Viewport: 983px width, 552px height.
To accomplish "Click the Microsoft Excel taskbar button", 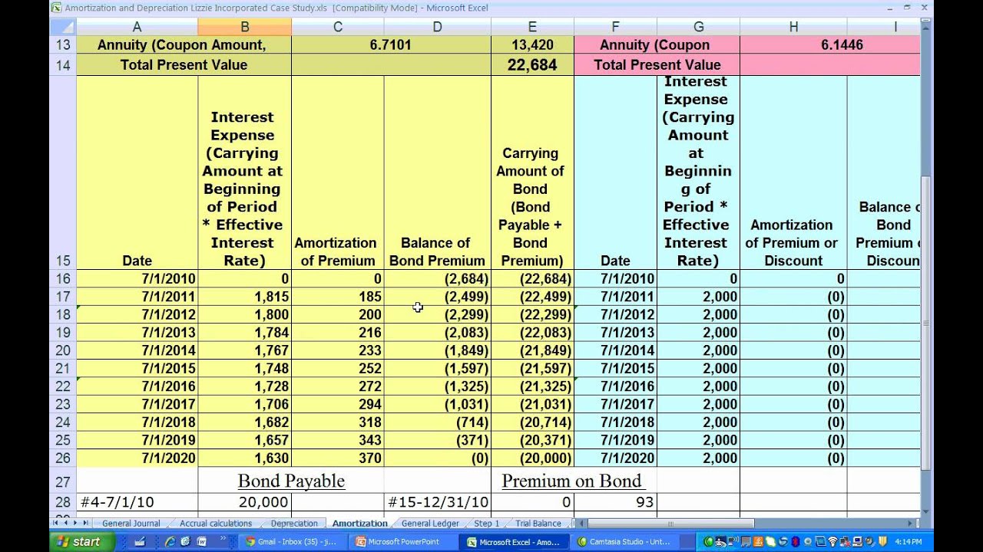I will tap(514, 541).
